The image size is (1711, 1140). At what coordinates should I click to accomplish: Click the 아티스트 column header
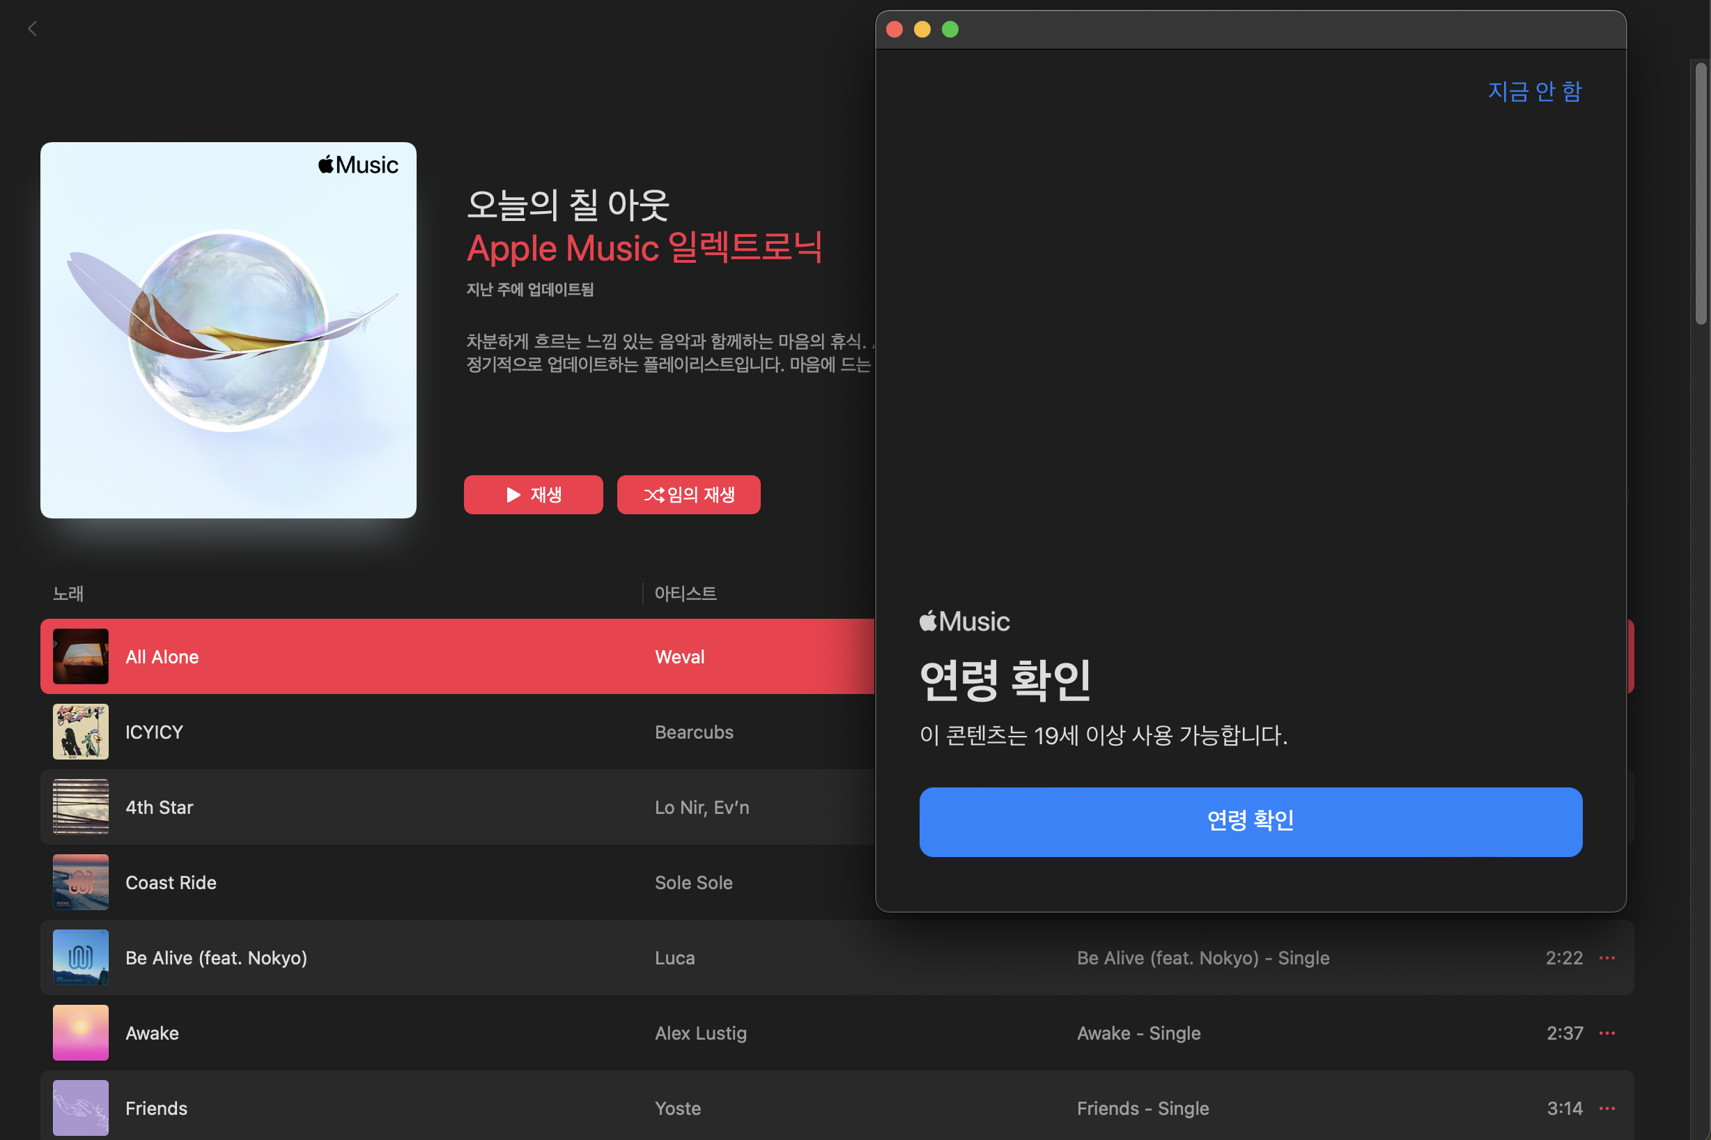[x=685, y=593]
